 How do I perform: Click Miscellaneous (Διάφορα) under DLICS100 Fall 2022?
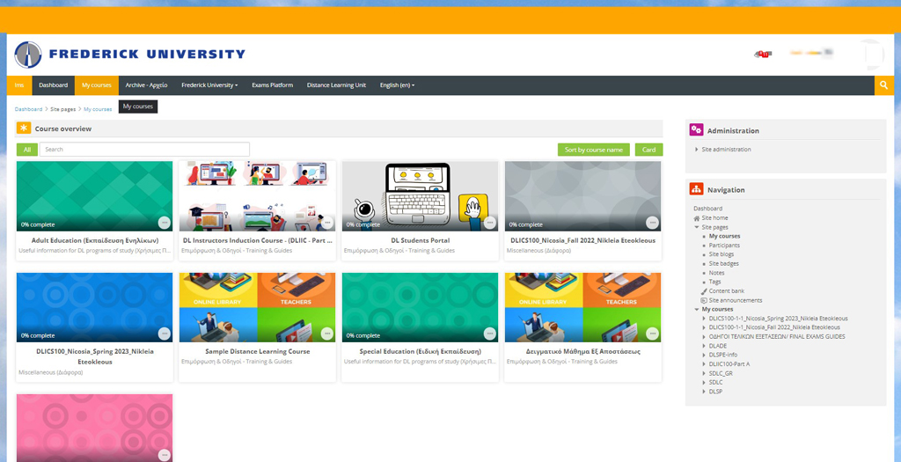tap(539, 251)
